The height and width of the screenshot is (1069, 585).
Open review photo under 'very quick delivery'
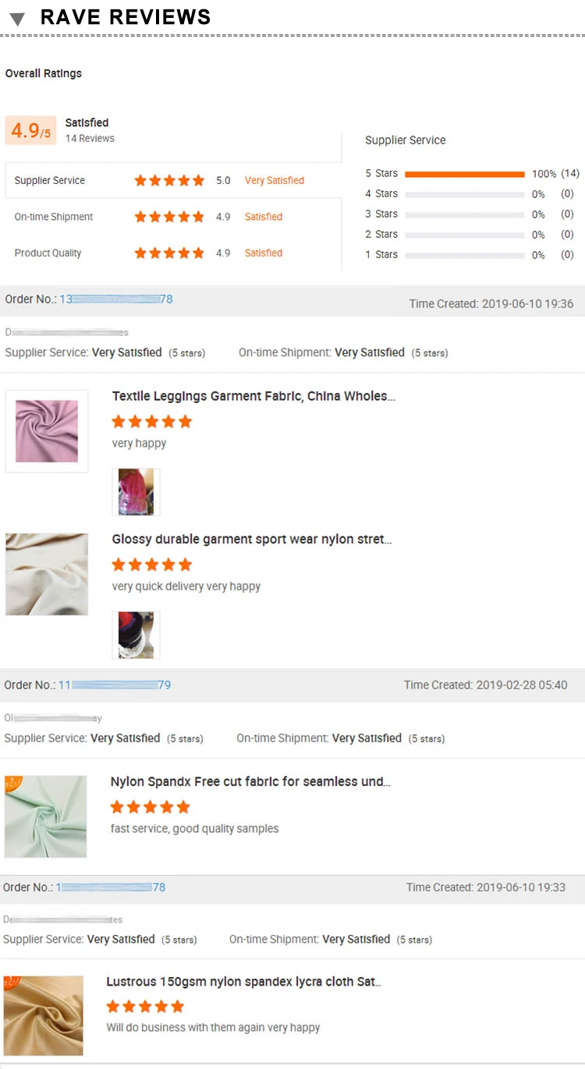pyautogui.click(x=136, y=635)
